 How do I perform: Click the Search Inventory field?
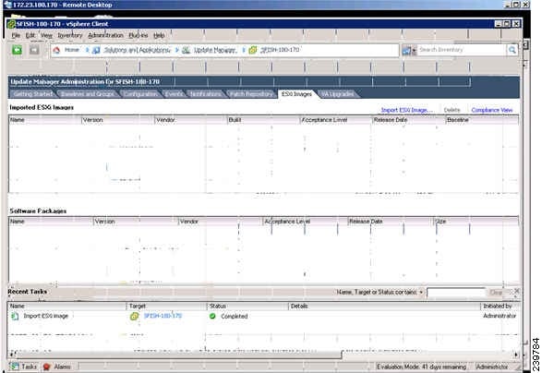pyautogui.click(x=463, y=50)
